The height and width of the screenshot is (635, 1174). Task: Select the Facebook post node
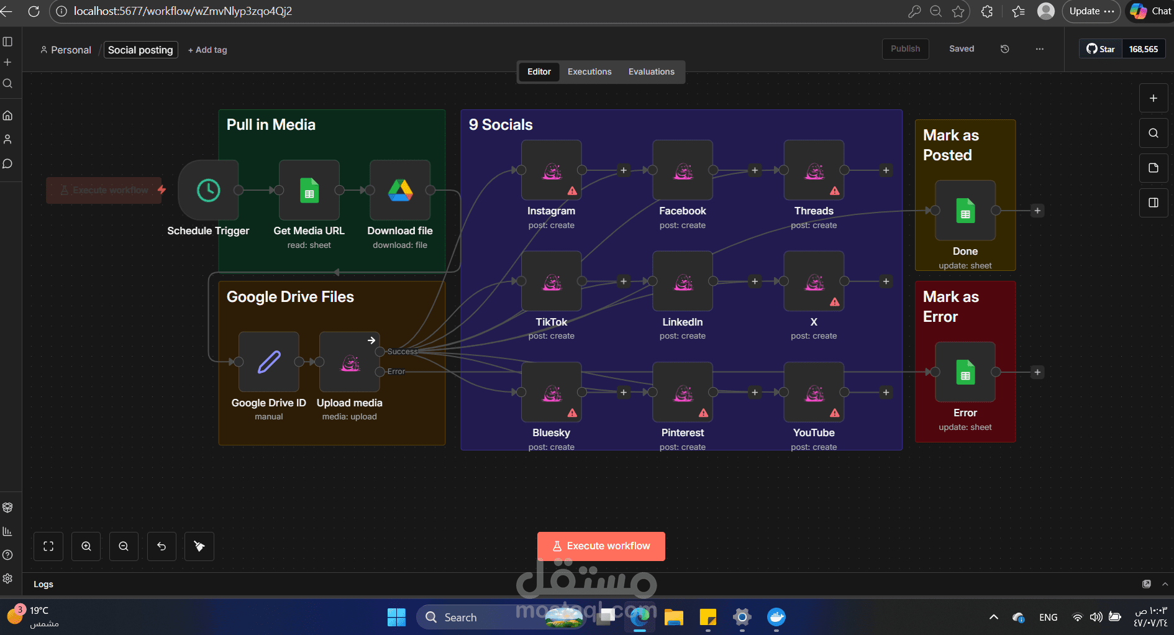tap(683, 170)
